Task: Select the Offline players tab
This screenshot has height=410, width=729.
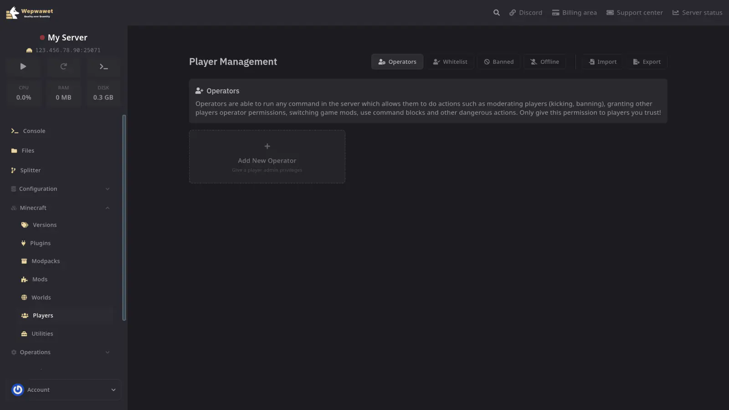Action: point(544,62)
